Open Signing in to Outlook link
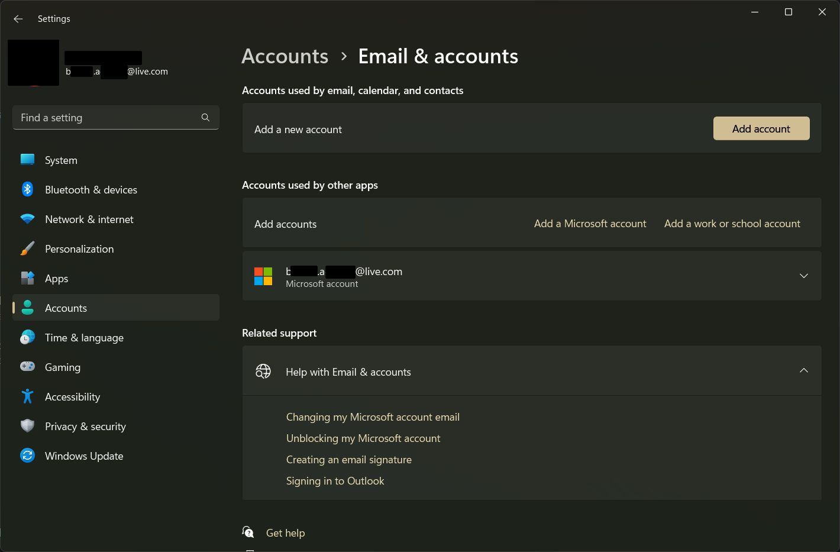The width and height of the screenshot is (840, 552). [x=335, y=481]
